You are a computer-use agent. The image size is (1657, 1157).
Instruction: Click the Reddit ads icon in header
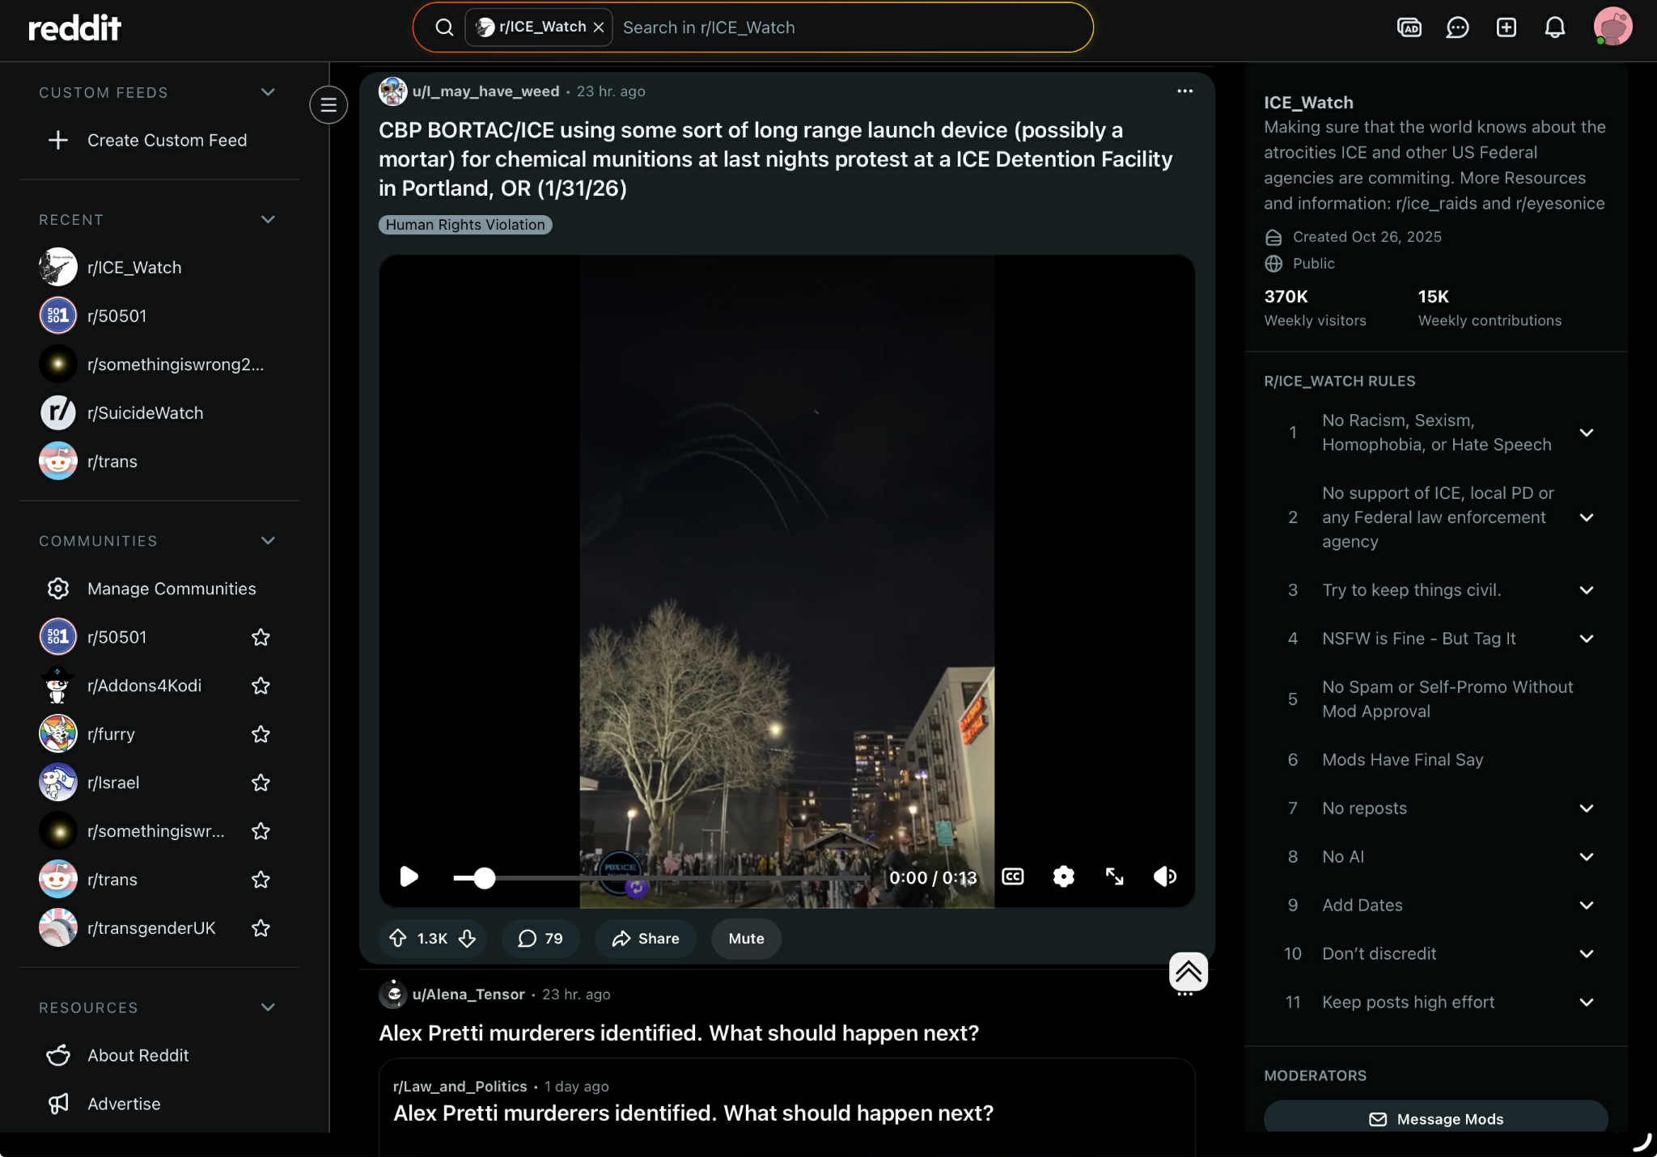[1409, 27]
